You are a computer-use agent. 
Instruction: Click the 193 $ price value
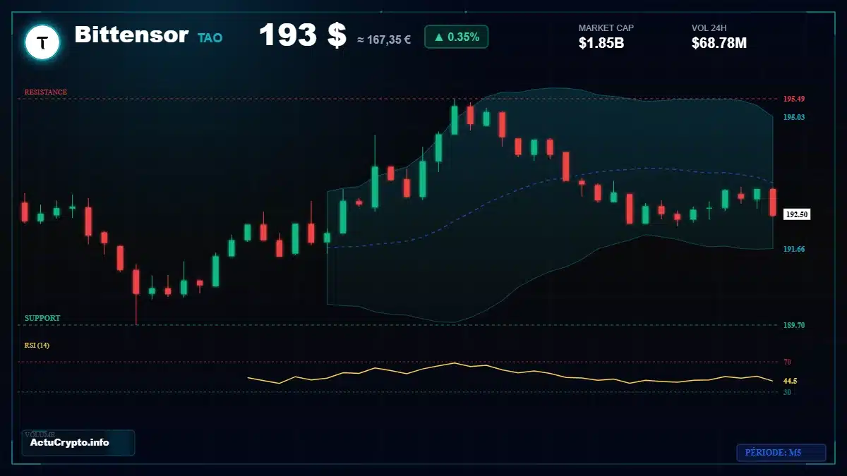(x=302, y=35)
